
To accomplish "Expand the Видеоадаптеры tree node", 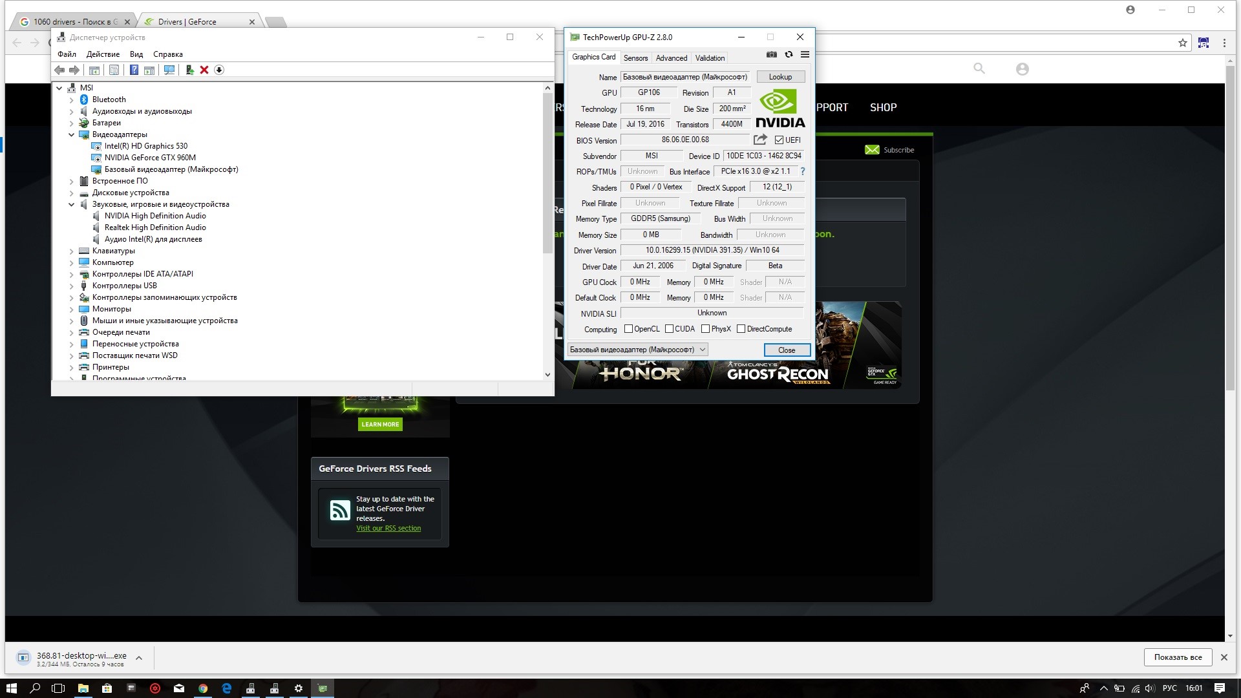I will (73, 134).
